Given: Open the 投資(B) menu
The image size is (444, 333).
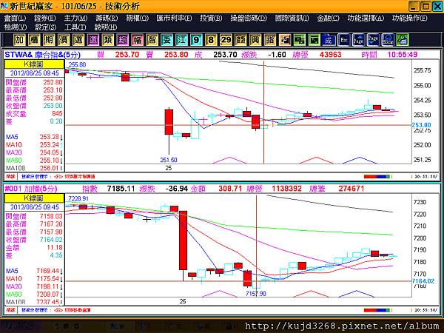Looking at the screenshot, I should (211, 18).
